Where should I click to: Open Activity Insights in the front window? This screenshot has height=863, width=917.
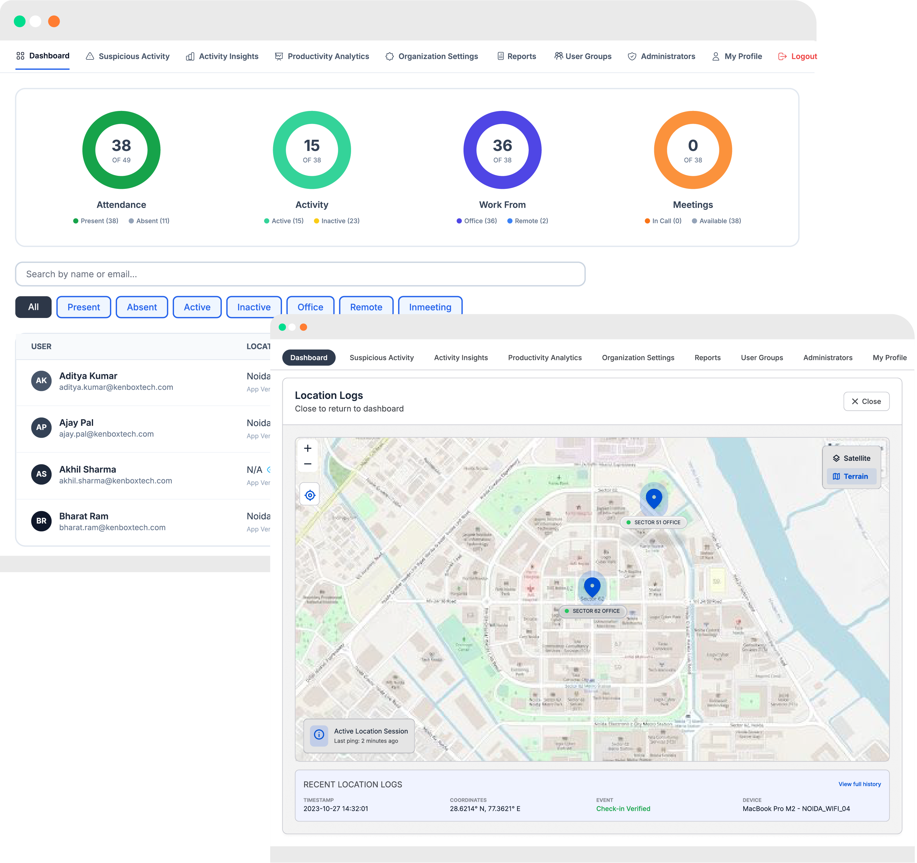pos(461,358)
